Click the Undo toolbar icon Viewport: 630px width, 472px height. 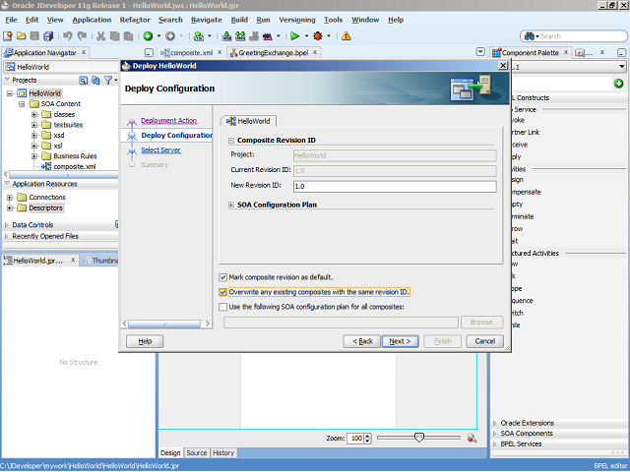(68, 36)
